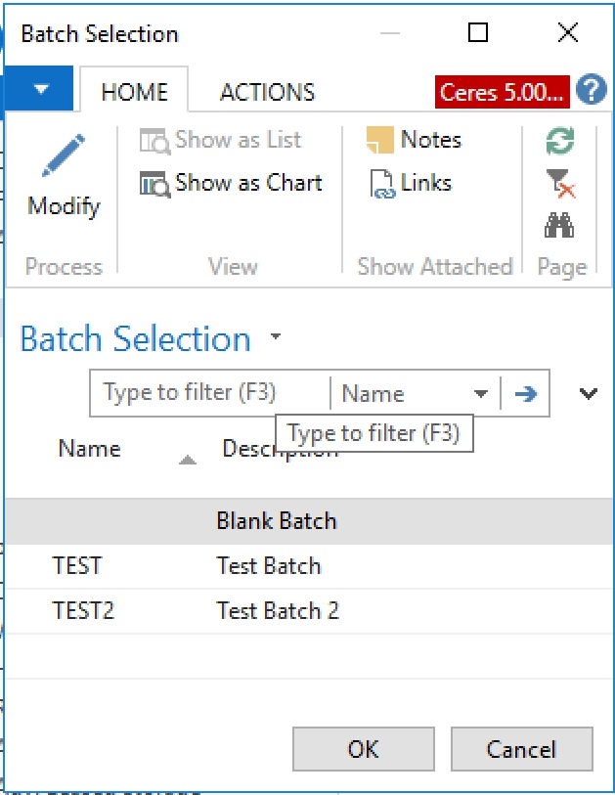Open Links attached to the batch

click(411, 183)
